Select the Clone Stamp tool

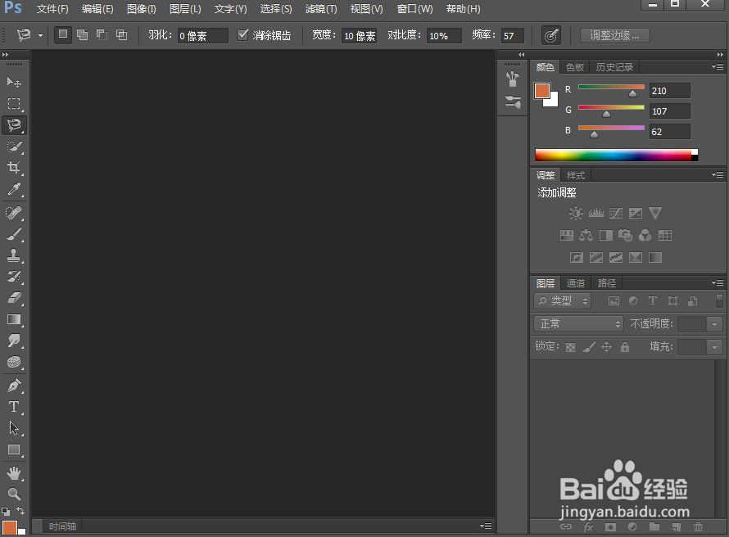pyautogui.click(x=14, y=255)
